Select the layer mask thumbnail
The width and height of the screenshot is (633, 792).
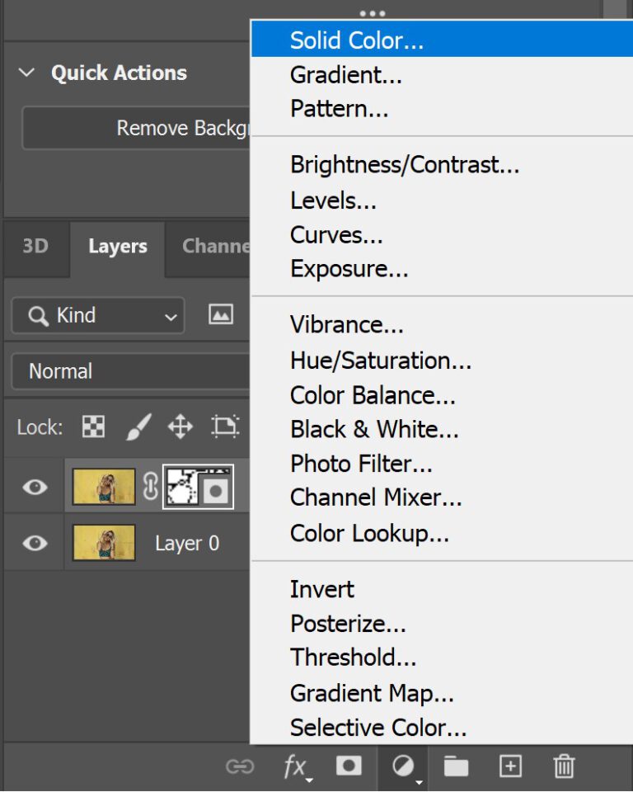[199, 486]
